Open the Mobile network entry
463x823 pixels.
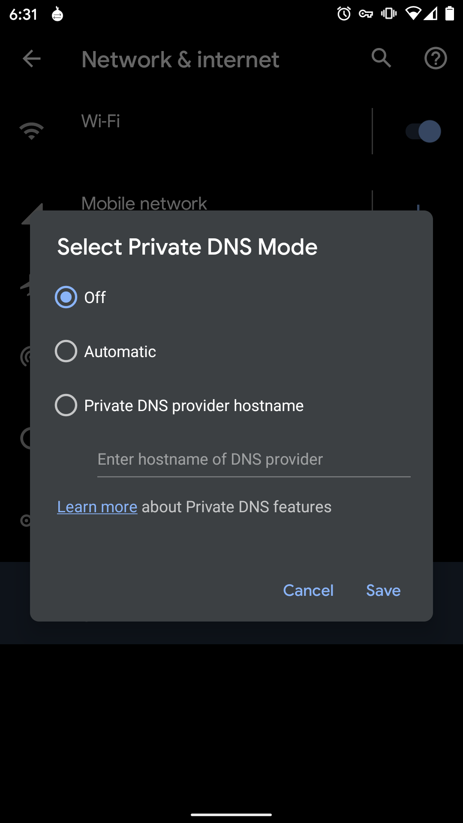[144, 202]
